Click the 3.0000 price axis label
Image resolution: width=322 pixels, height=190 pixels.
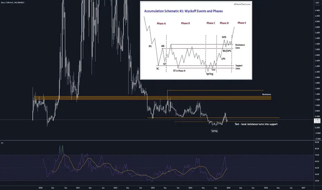[x=317, y=49]
